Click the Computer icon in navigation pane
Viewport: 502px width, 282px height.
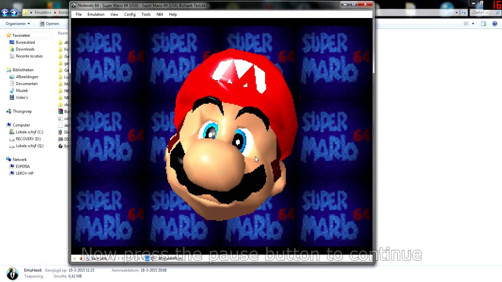click(x=9, y=125)
